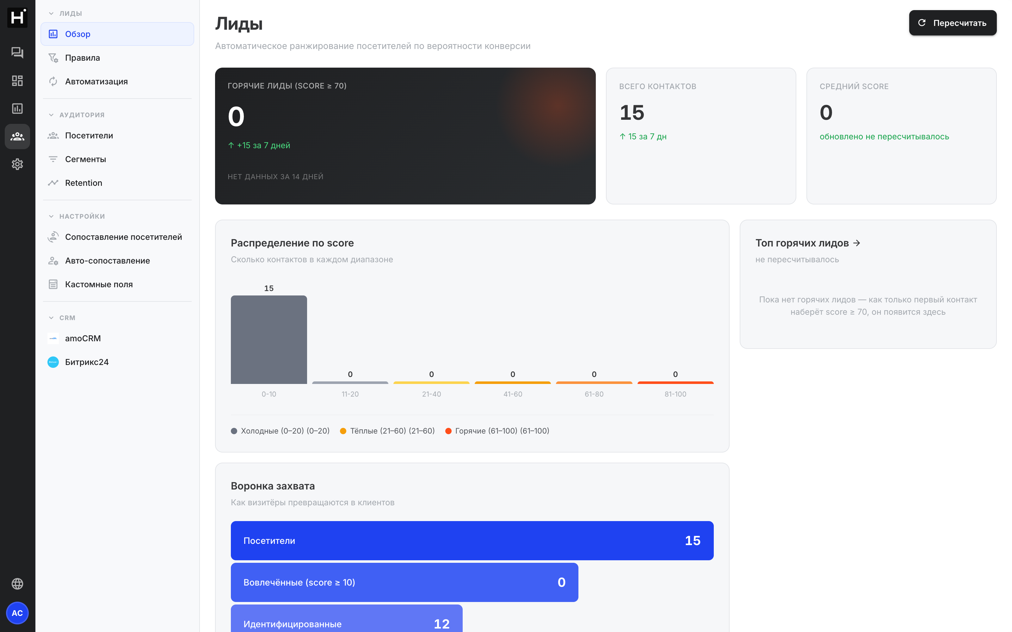1012x632 pixels.
Task: Open the AC user avatar
Action: [17, 613]
